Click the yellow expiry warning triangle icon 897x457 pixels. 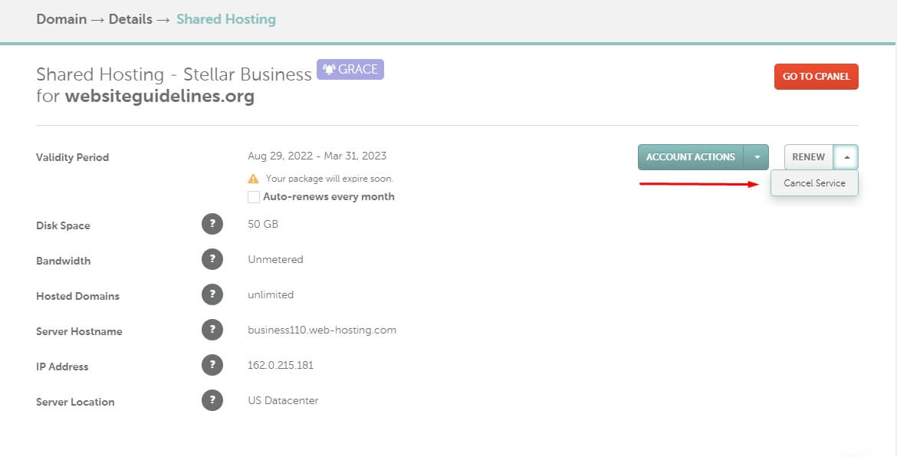click(x=253, y=179)
